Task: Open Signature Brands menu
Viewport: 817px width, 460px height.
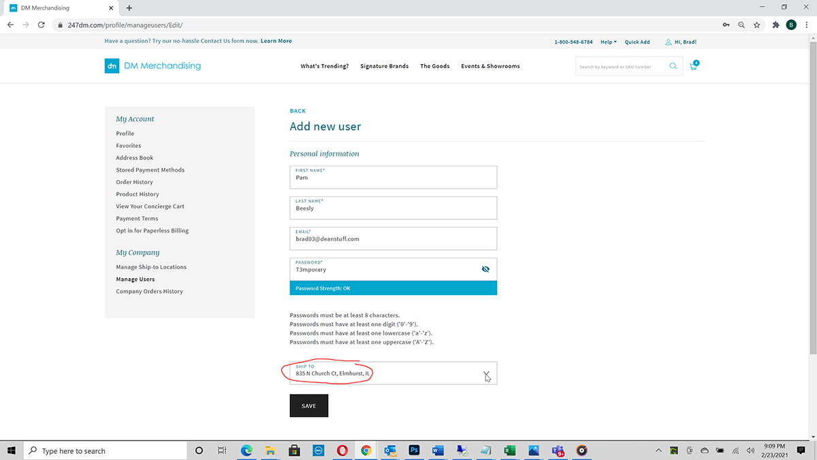Action: coord(385,66)
